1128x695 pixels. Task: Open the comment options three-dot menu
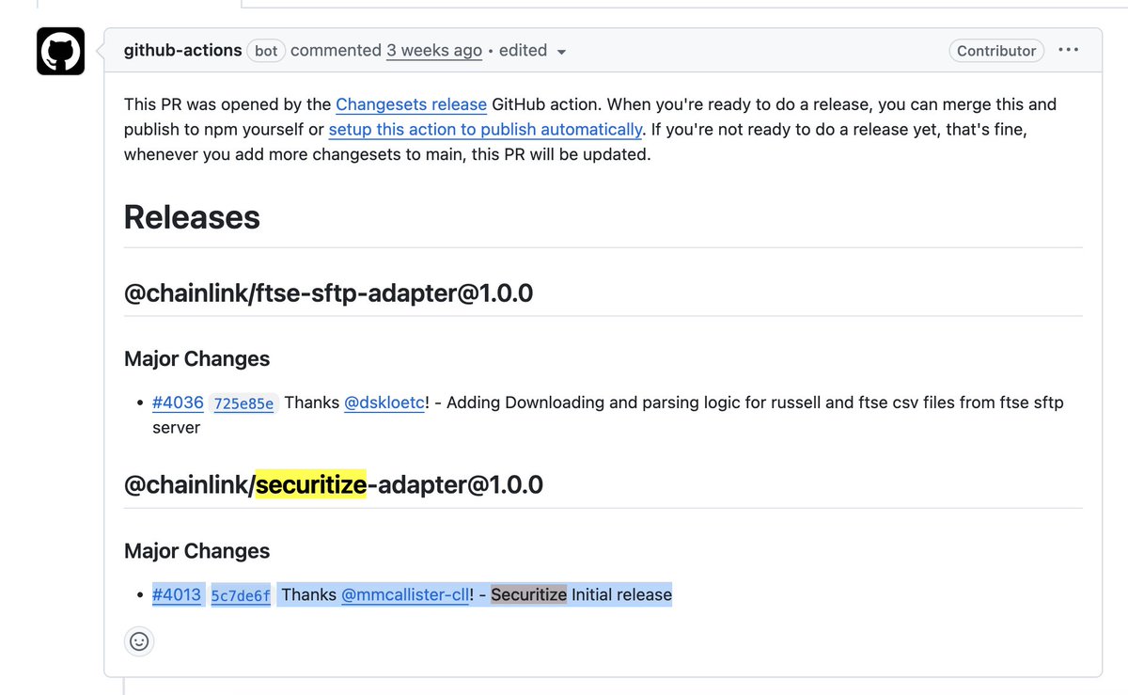tap(1068, 50)
